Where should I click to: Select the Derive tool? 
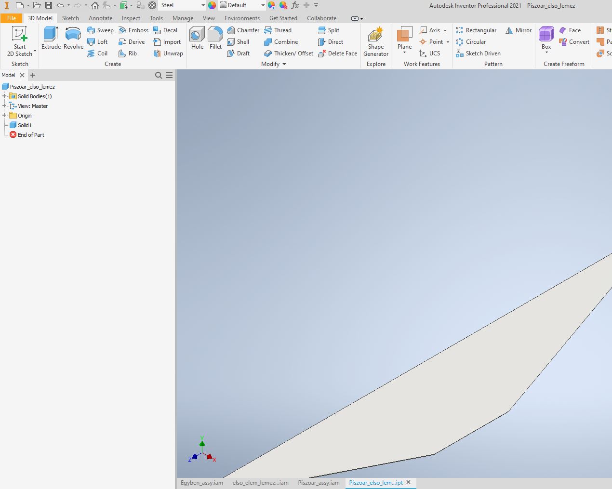tap(132, 42)
